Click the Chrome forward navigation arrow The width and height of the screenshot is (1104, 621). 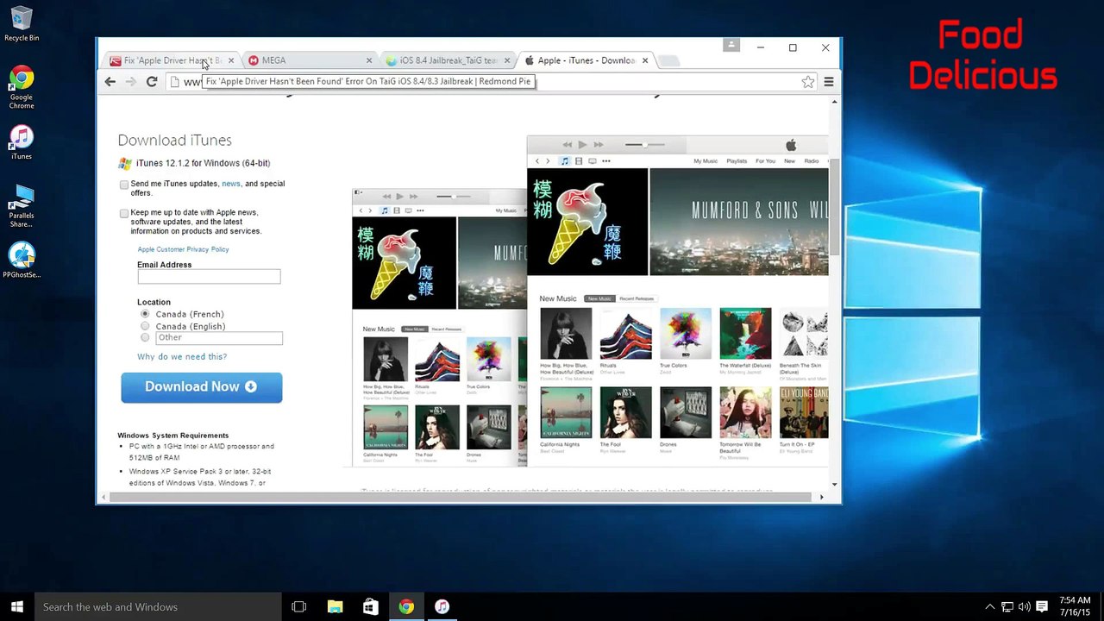click(131, 82)
